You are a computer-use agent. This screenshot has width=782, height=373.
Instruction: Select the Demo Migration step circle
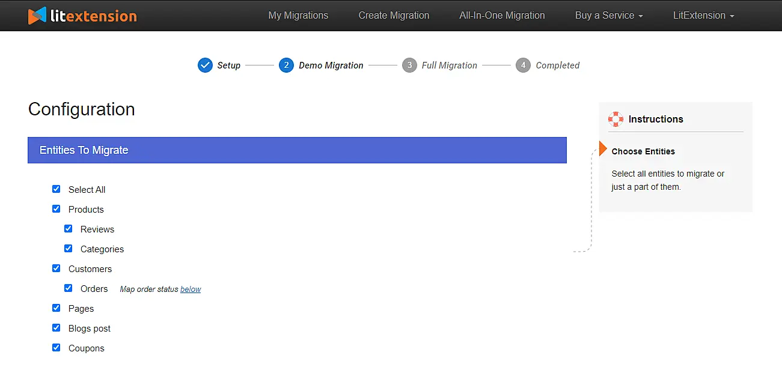coord(286,65)
